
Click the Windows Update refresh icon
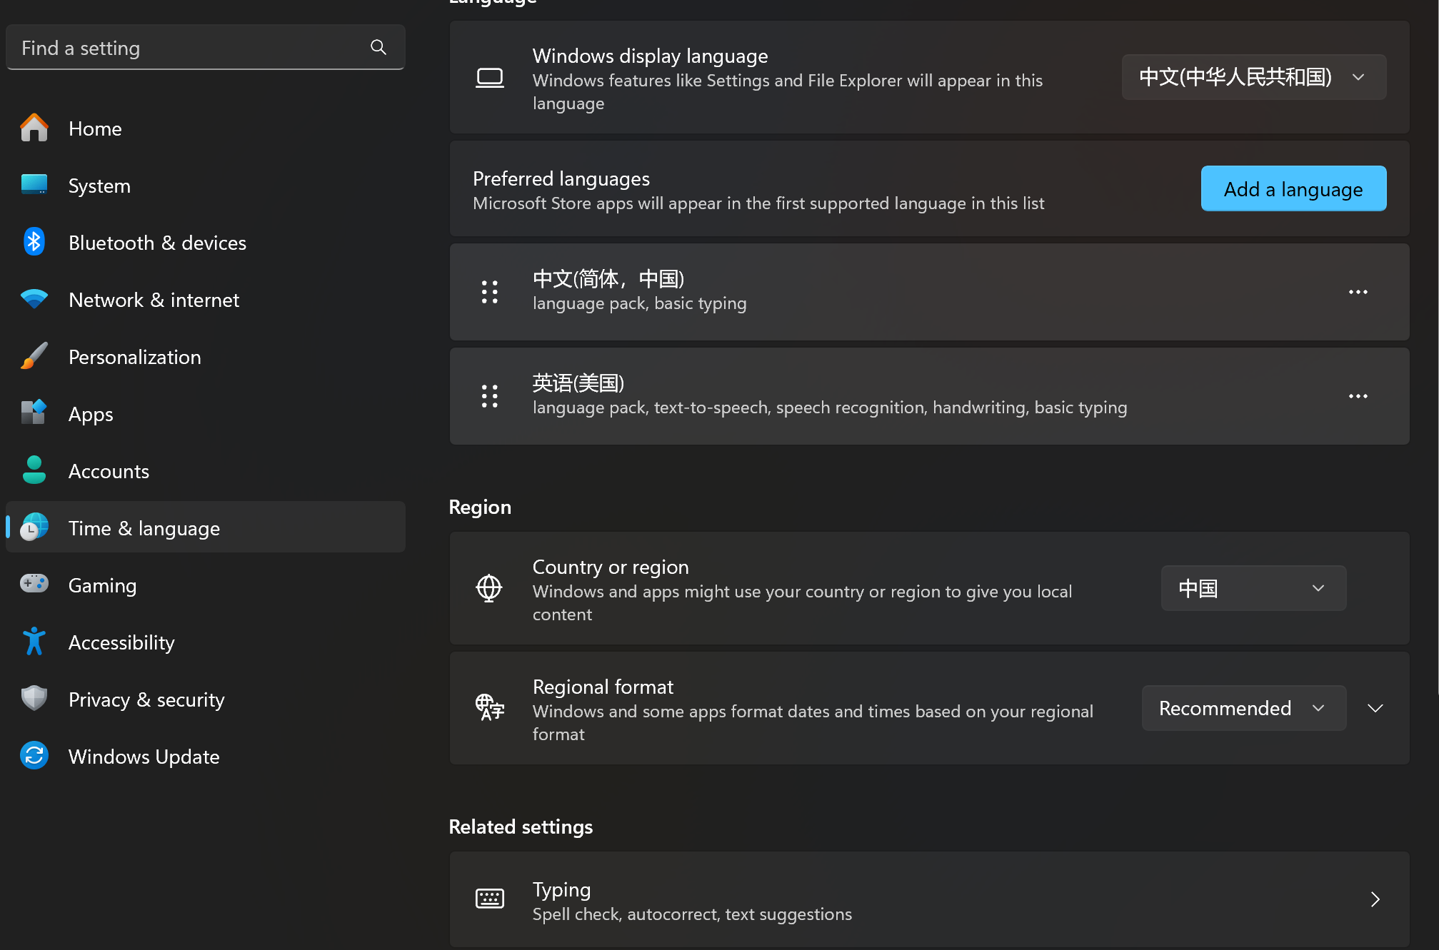click(34, 756)
